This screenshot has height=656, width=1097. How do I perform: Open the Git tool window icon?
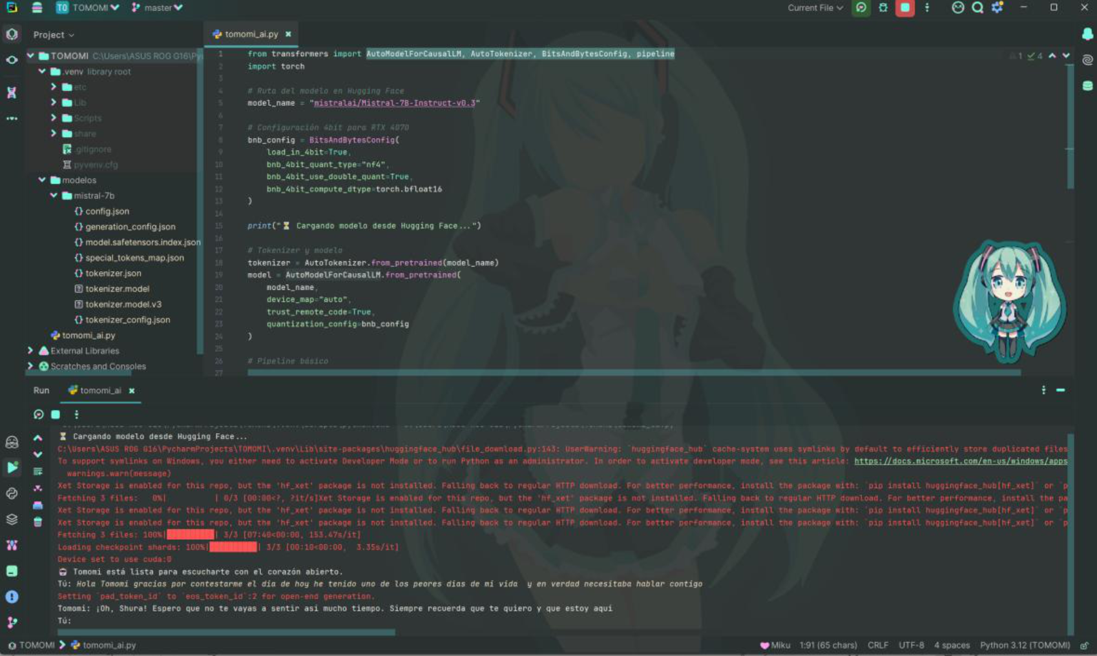[x=12, y=622]
